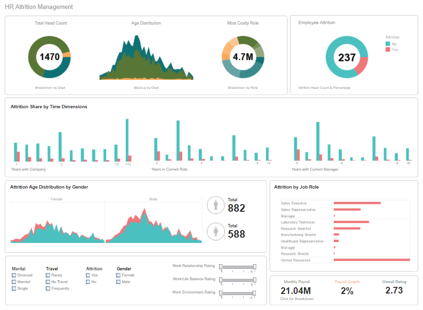Check the Divorced checkbox under Marital

(14, 275)
